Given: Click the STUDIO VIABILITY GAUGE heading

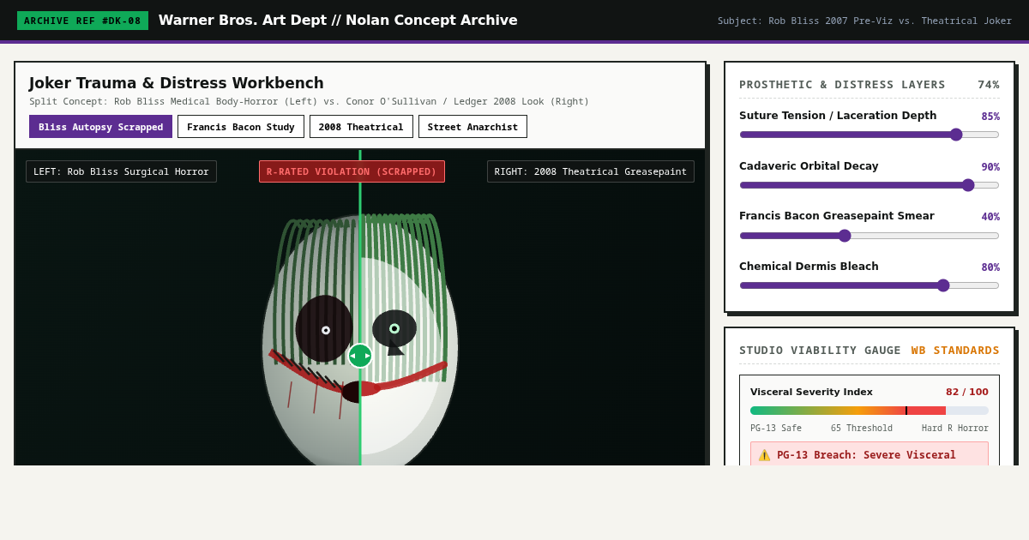Looking at the screenshot, I should [x=820, y=351].
